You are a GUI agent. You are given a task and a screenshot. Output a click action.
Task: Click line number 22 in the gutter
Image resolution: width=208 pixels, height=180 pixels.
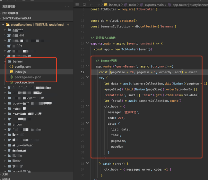pyautogui.click(x=83, y=101)
